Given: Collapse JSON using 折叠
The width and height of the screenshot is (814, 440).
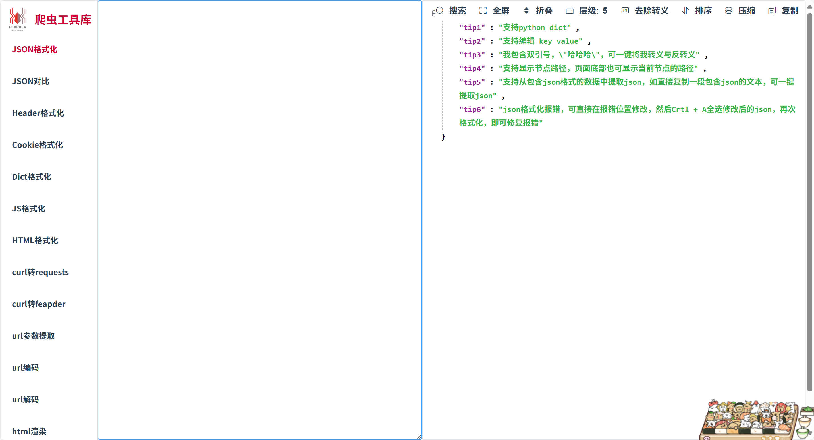Looking at the screenshot, I should (x=544, y=11).
